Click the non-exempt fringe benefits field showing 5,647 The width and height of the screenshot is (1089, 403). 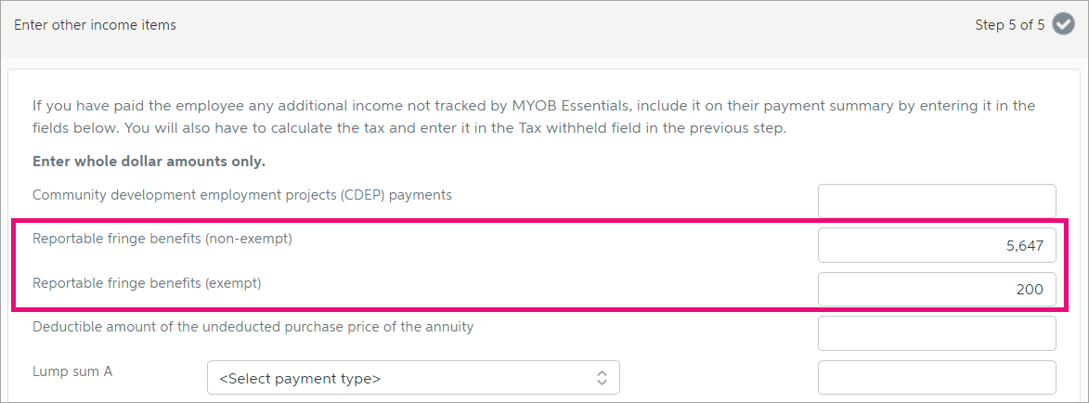(x=937, y=245)
